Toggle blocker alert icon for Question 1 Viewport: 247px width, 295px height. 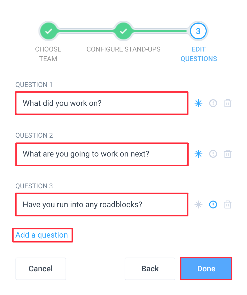click(x=213, y=103)
